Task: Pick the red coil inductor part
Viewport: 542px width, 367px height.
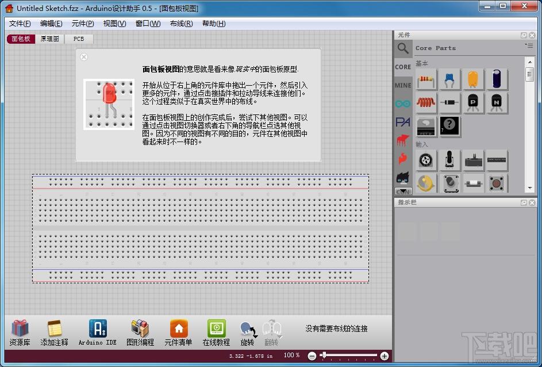Action: (x=426, y=103)
